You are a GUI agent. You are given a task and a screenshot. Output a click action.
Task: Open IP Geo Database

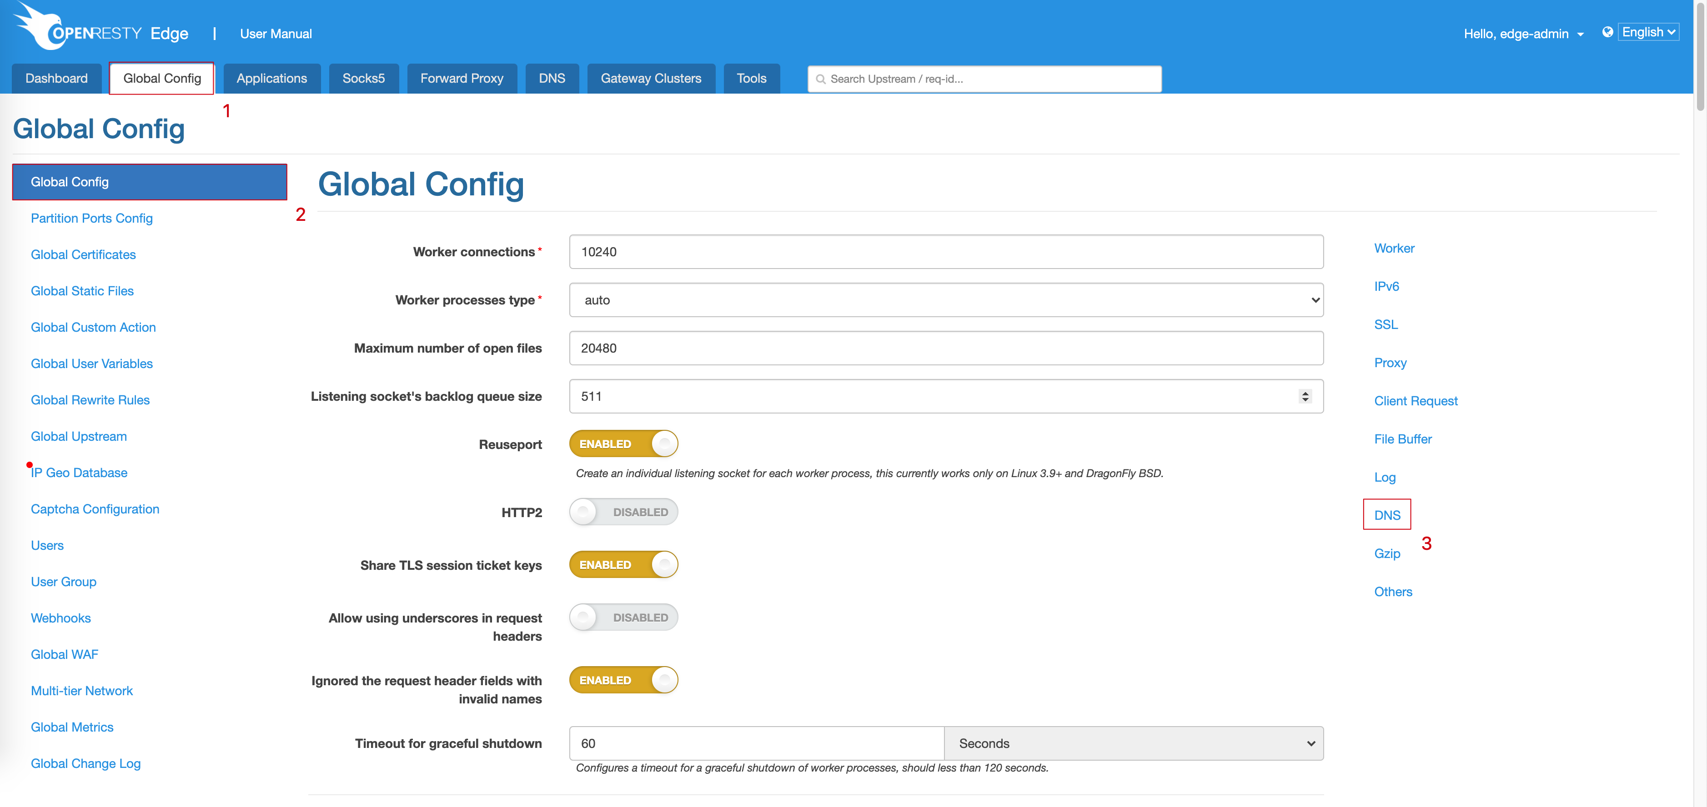(x=79, y=473)
